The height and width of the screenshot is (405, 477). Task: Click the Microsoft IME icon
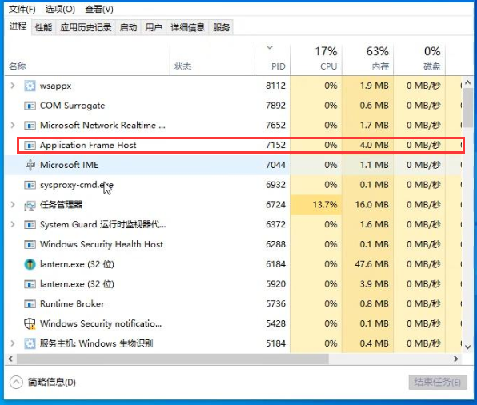[30, 165]
